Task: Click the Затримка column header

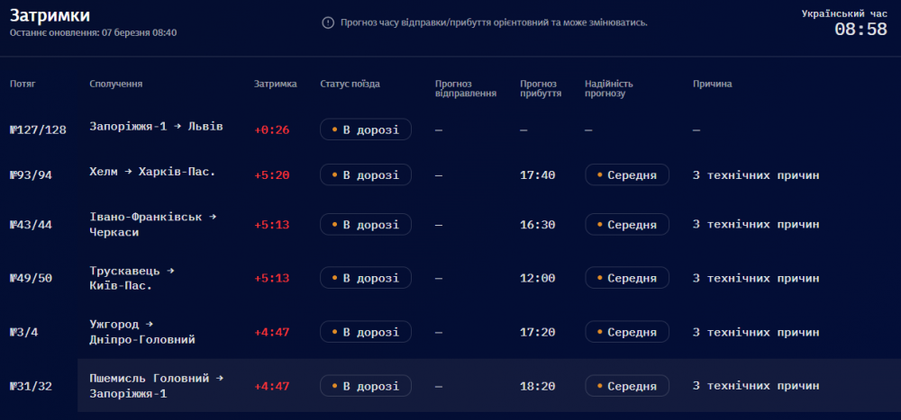Action: pyautogui.click(x=275, y=84)
